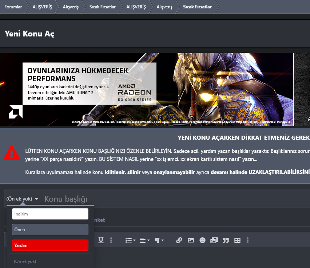Viewport: 310px width, 268px height.
Task: Select the İndirim prefix option
Action: point(50,214)
